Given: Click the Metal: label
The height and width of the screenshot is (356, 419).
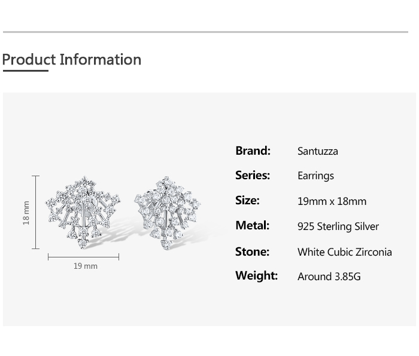Looking at the screenshot, I should point(252,225).
